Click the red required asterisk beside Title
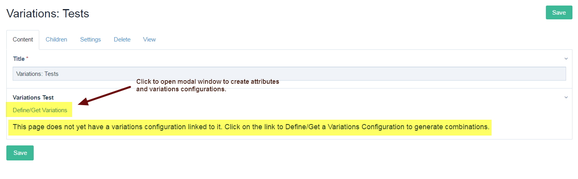 27,58
